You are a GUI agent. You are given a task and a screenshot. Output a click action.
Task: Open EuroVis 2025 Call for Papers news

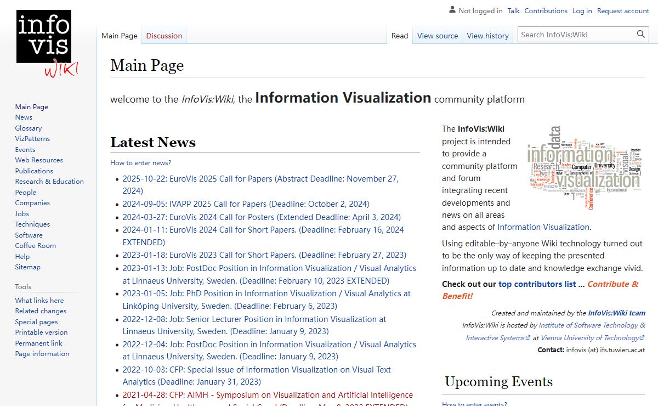(260, 185)
